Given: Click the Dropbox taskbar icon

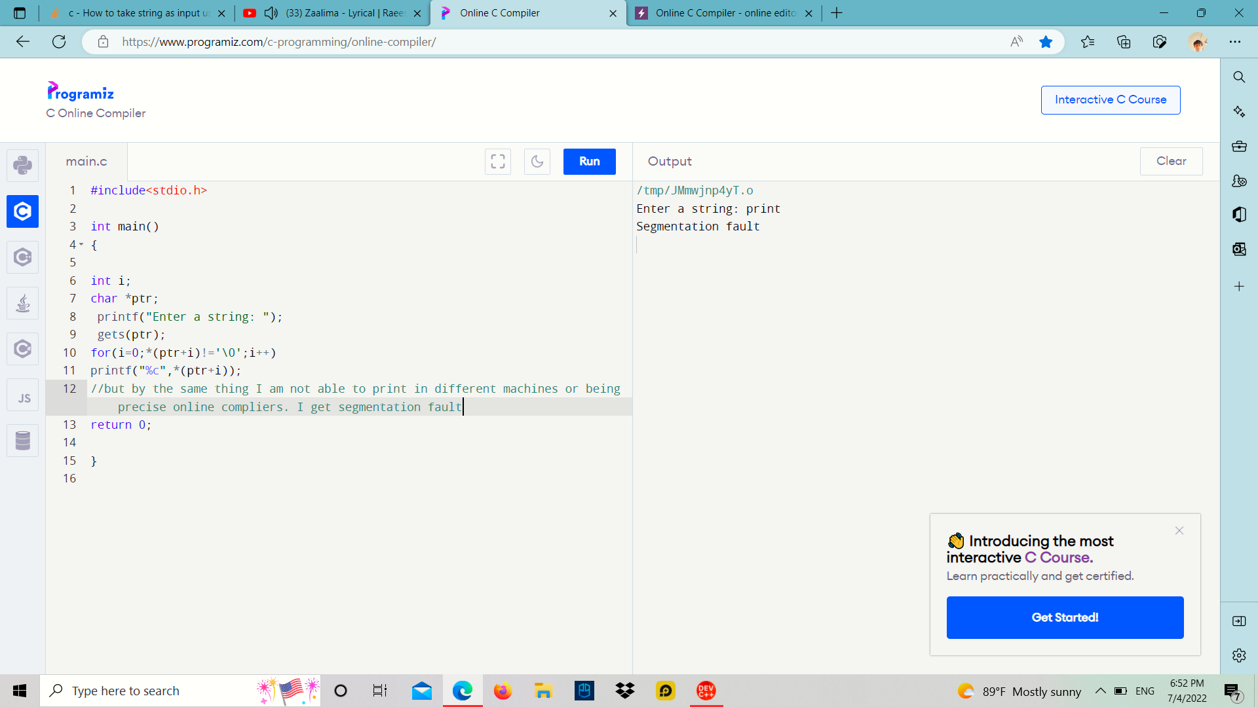Looking at the screenshot, I should tap(624, 691).
